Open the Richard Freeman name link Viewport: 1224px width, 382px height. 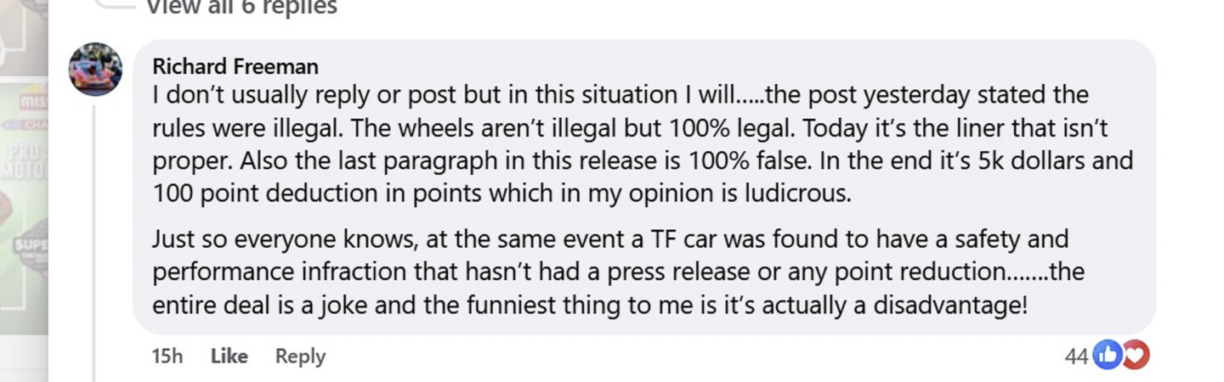[x=235, y=66]
